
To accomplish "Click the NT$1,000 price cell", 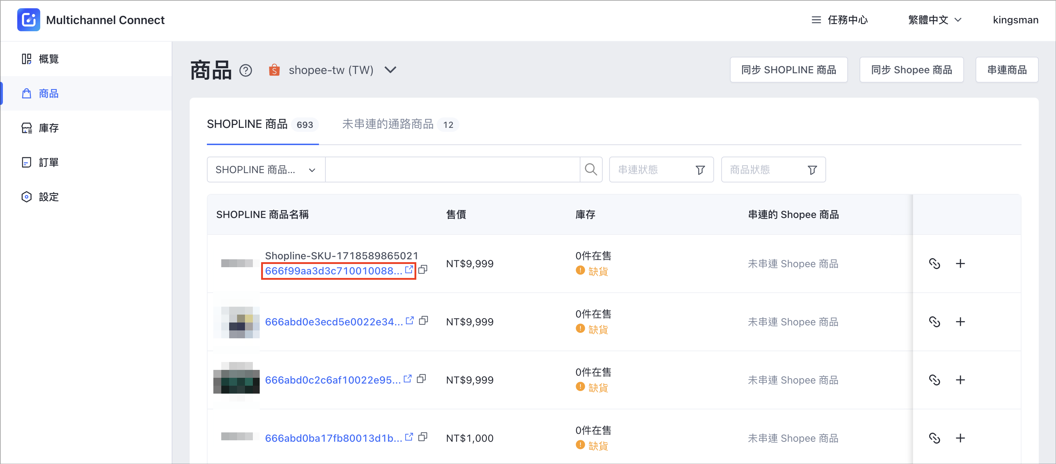I will pos(470,438).
